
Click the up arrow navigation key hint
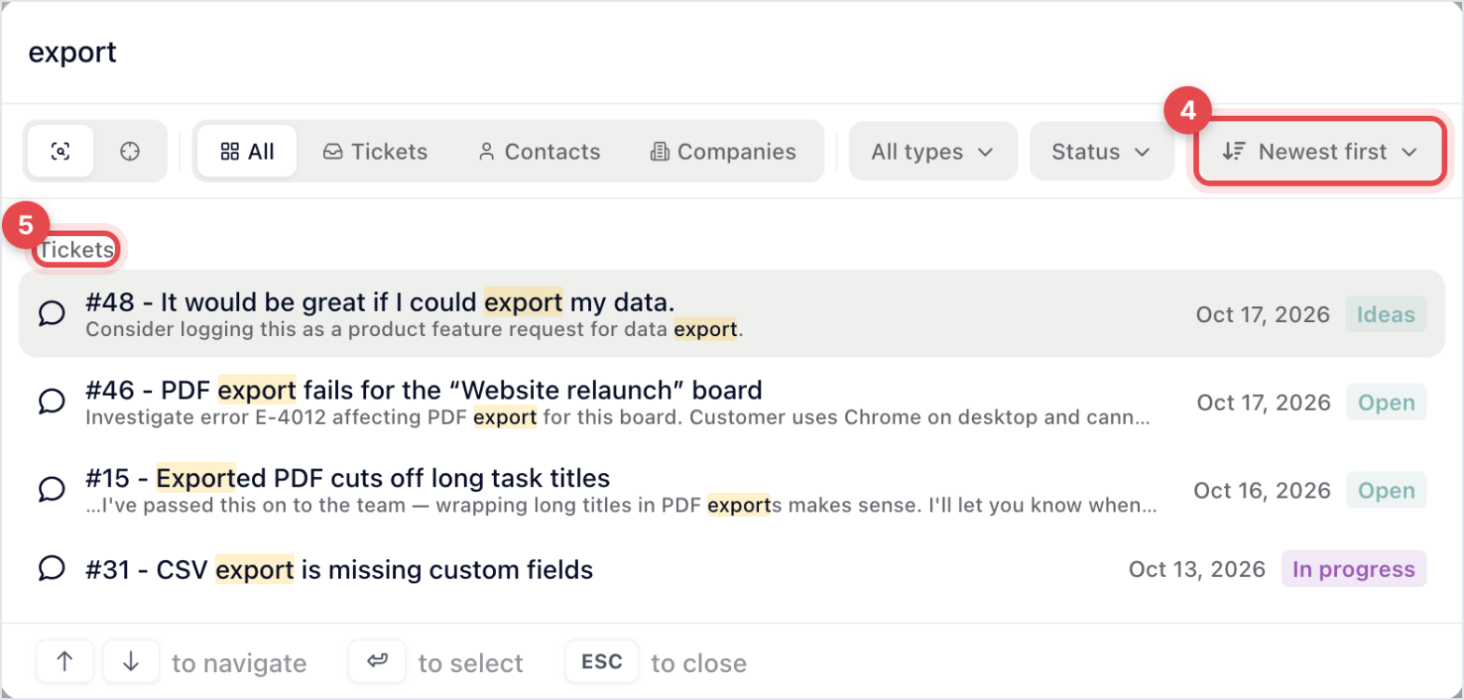click(x=64, y=663)
